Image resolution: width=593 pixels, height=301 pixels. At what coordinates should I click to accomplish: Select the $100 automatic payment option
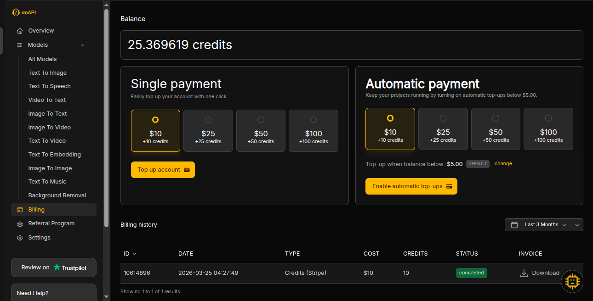(x=548, y=129)
